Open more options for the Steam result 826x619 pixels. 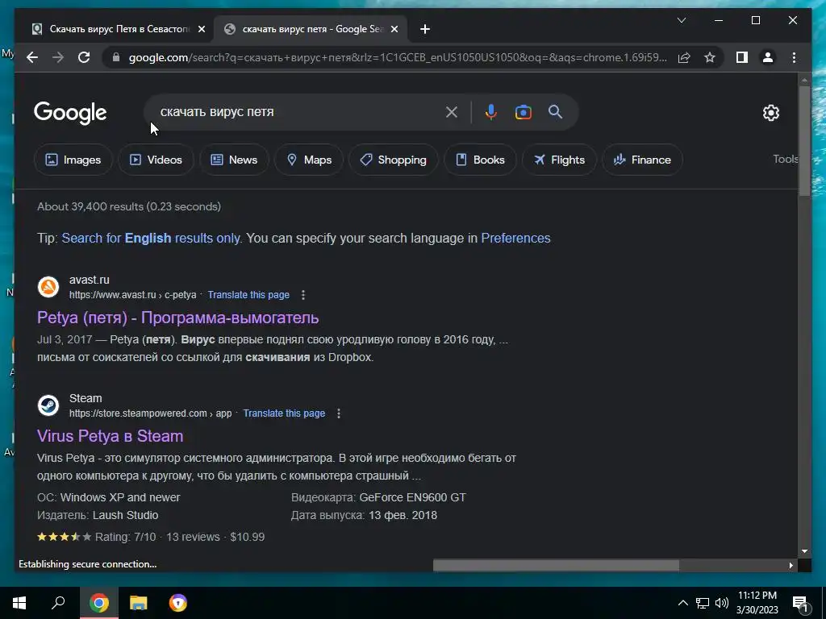339,413
